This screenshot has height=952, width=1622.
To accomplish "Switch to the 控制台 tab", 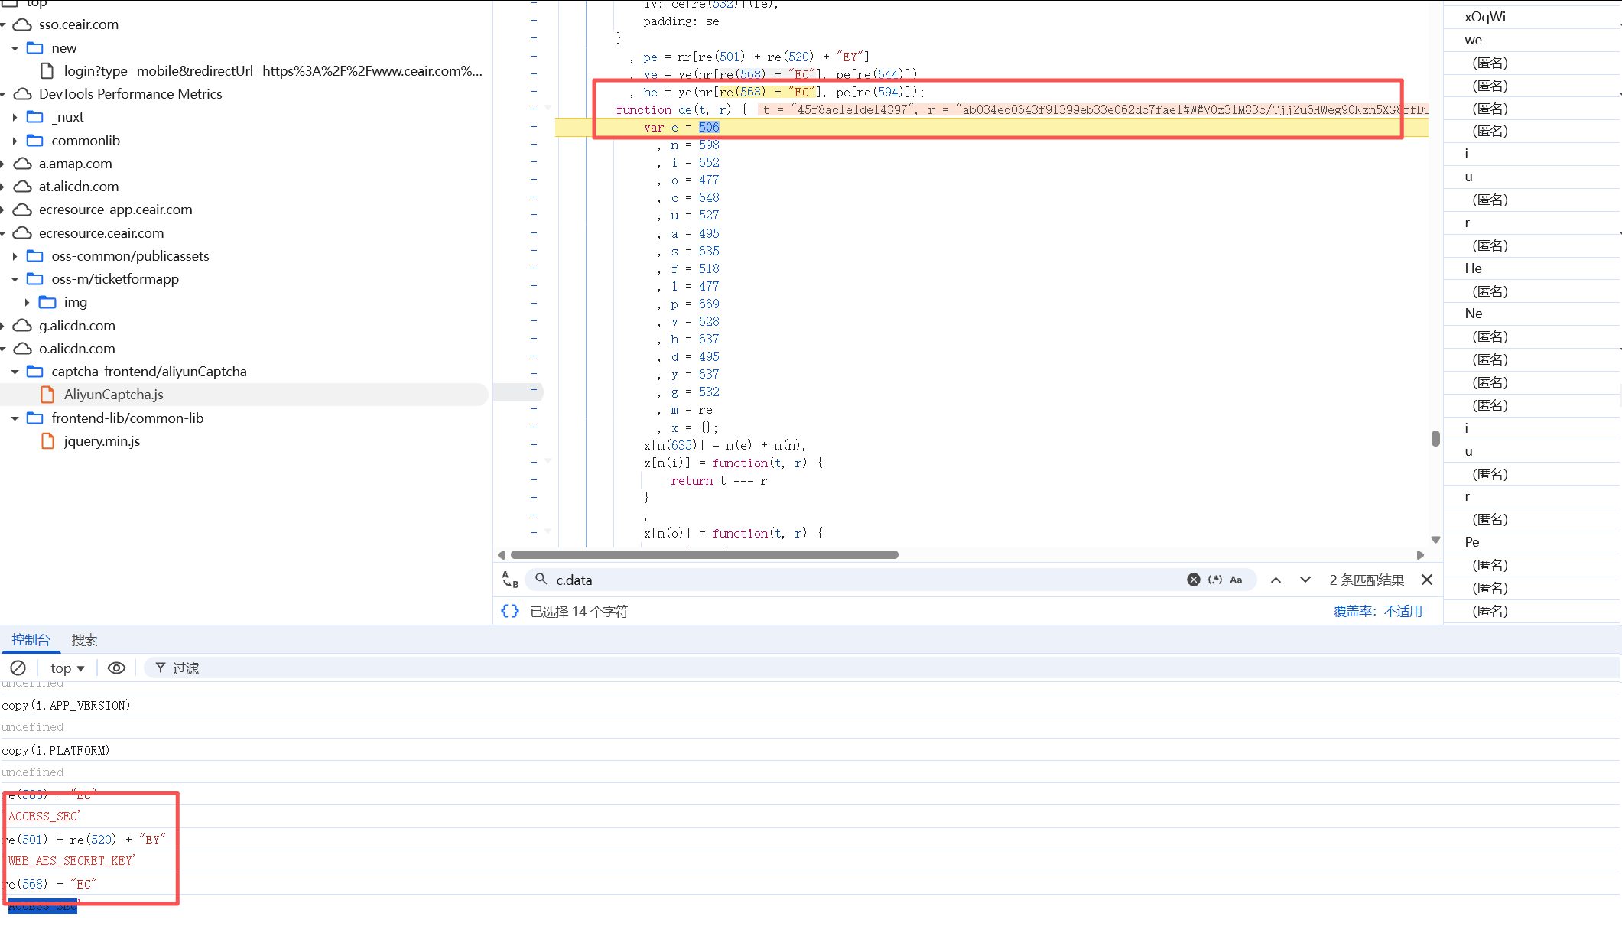I will pyautogui.click(x=31, y=639).
